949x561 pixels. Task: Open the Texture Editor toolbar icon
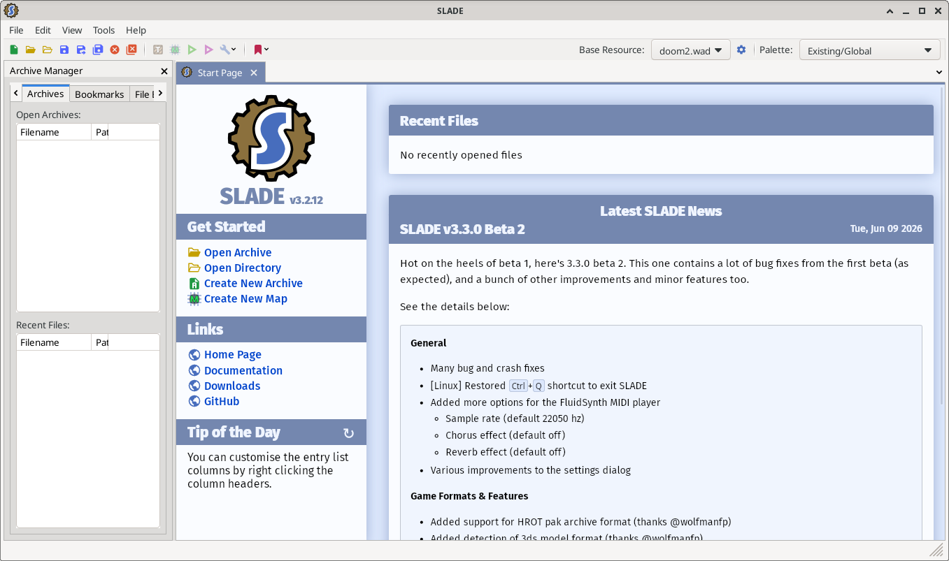(158, 50)
